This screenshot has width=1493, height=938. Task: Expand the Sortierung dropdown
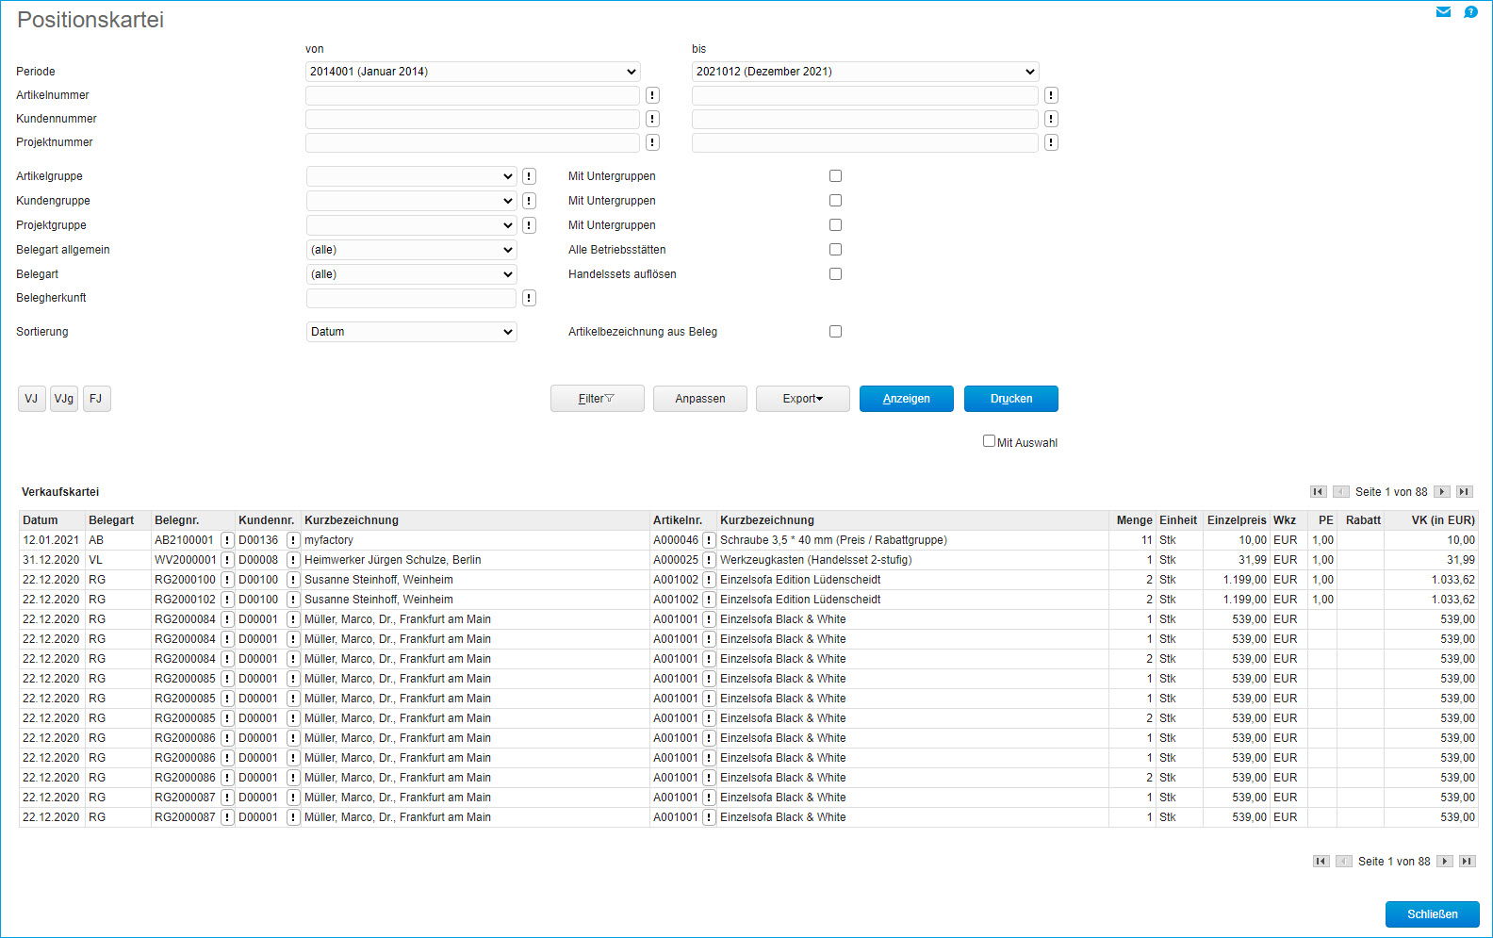point(411,332)
